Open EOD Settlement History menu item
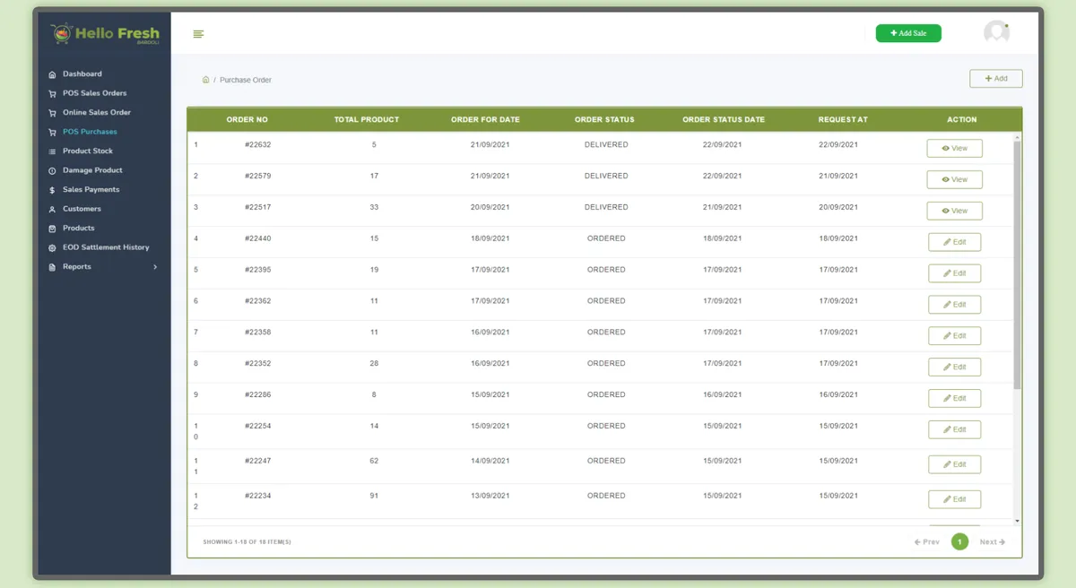 coord(106,247)
